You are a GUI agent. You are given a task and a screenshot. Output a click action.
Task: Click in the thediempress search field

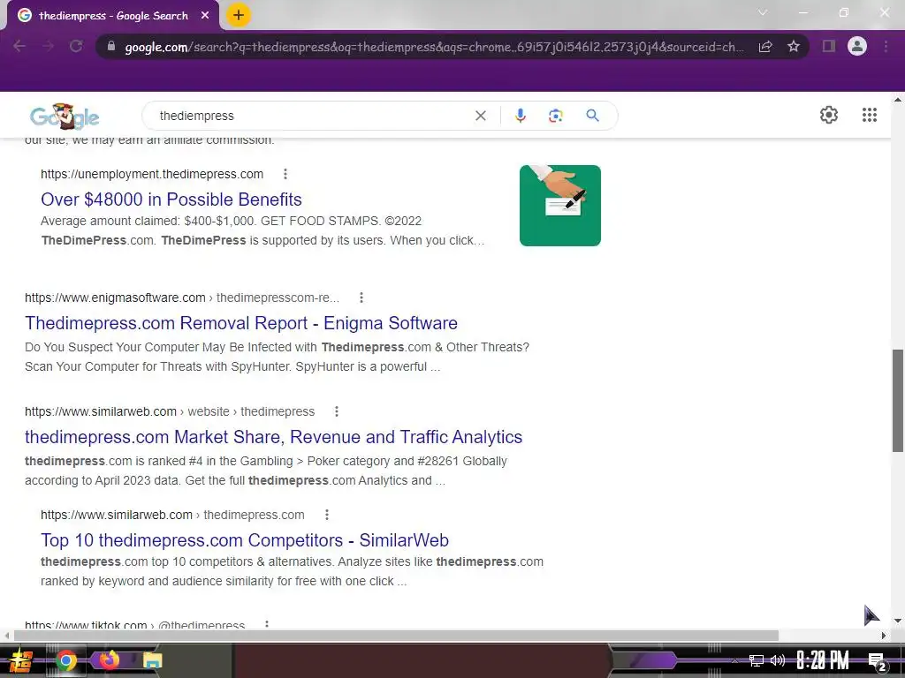312,116
